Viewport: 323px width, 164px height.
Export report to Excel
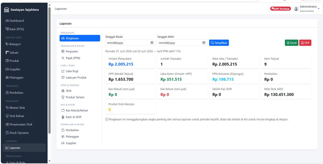tap(292, 43)
